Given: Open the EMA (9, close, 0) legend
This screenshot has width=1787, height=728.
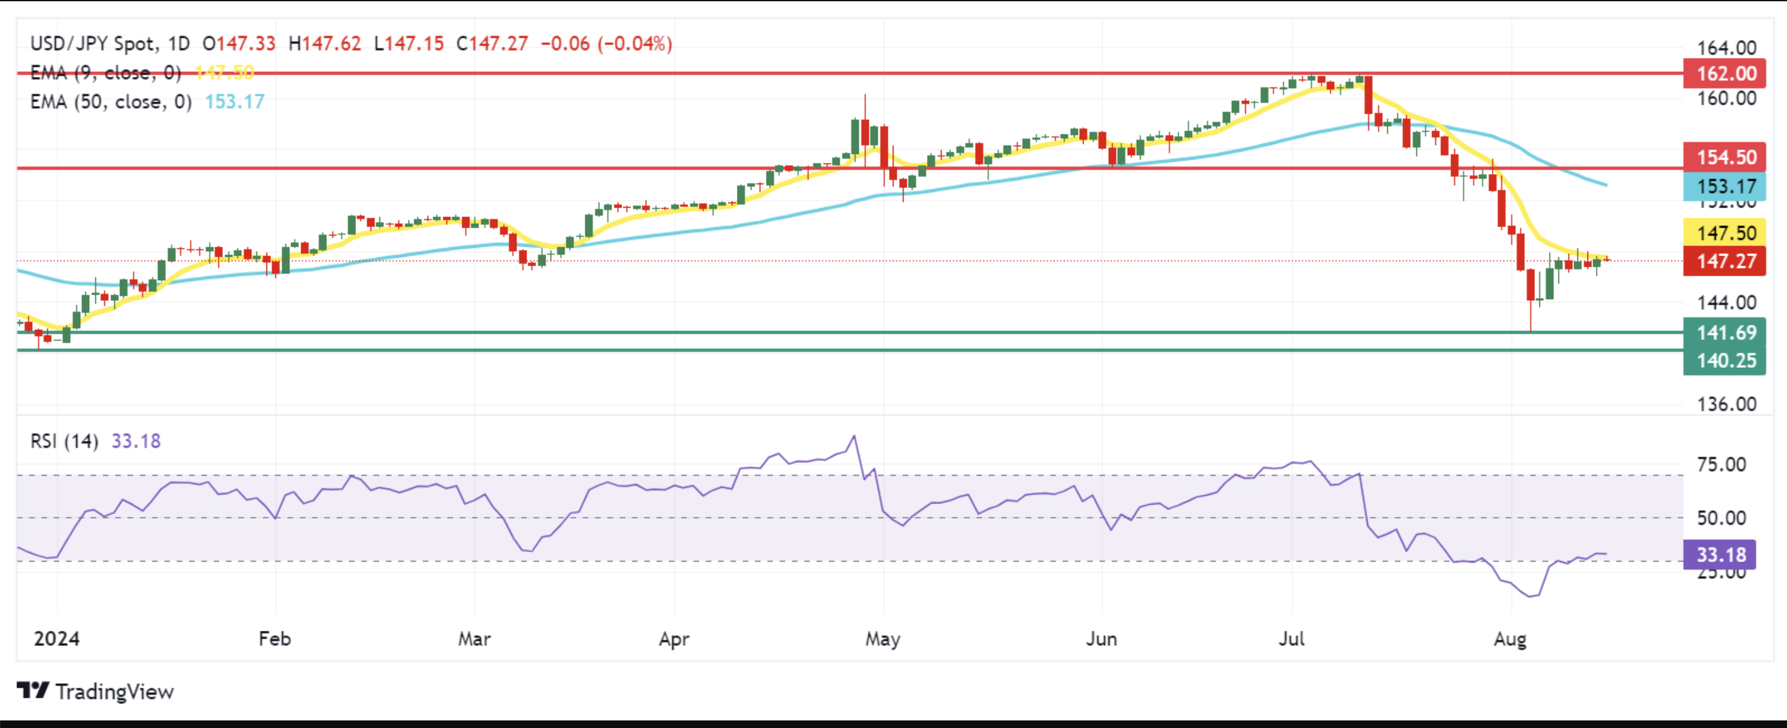Looking at the screenshot, I should [105, 73].
